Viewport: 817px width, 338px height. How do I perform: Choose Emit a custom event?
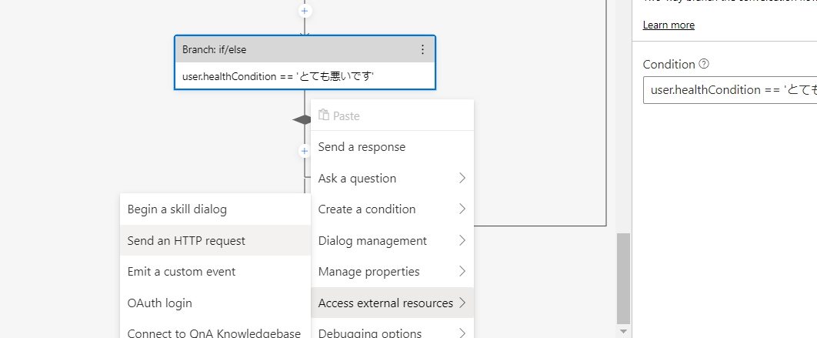coord(182,272)
